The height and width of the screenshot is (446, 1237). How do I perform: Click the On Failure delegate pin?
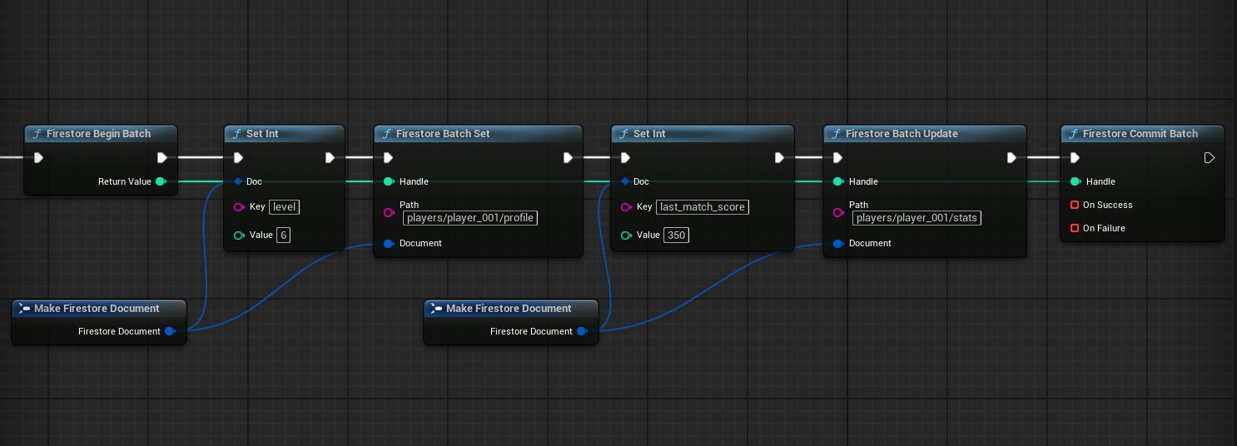[x=1075, y=228]
